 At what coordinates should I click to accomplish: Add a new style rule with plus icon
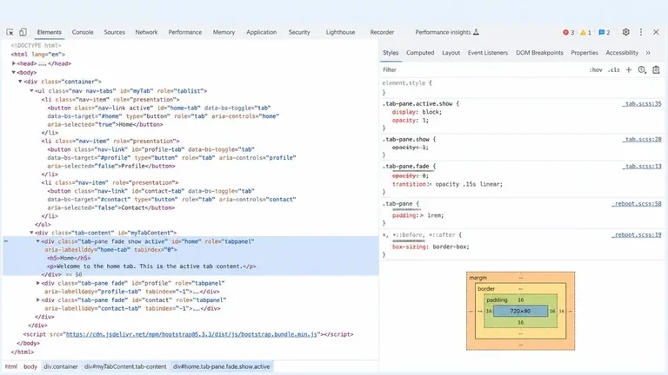click(628, 69)
